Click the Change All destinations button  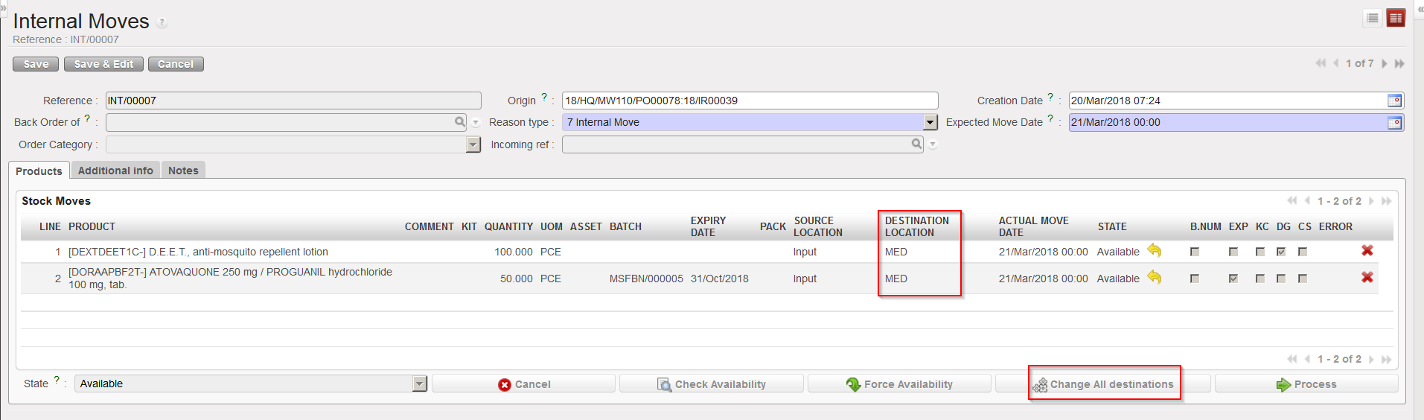tap(1103, 384)
